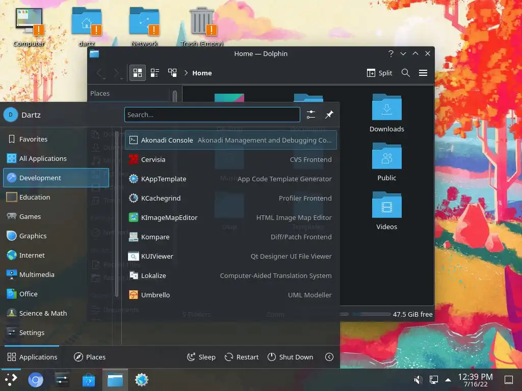Viewport: 522px width, 391px height.
Task: Expand breadcrumb chevron before Home
Action: click(186, 73)
